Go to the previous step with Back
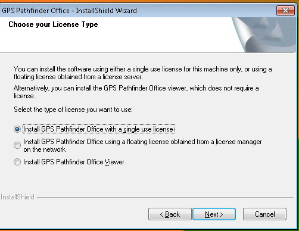Screen dimensions: 299x231 (170, 214)
